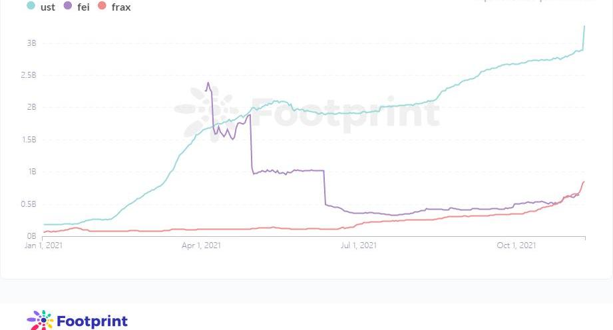Click the fei line's peak near April
613x330 pixels.
point(208,83)
